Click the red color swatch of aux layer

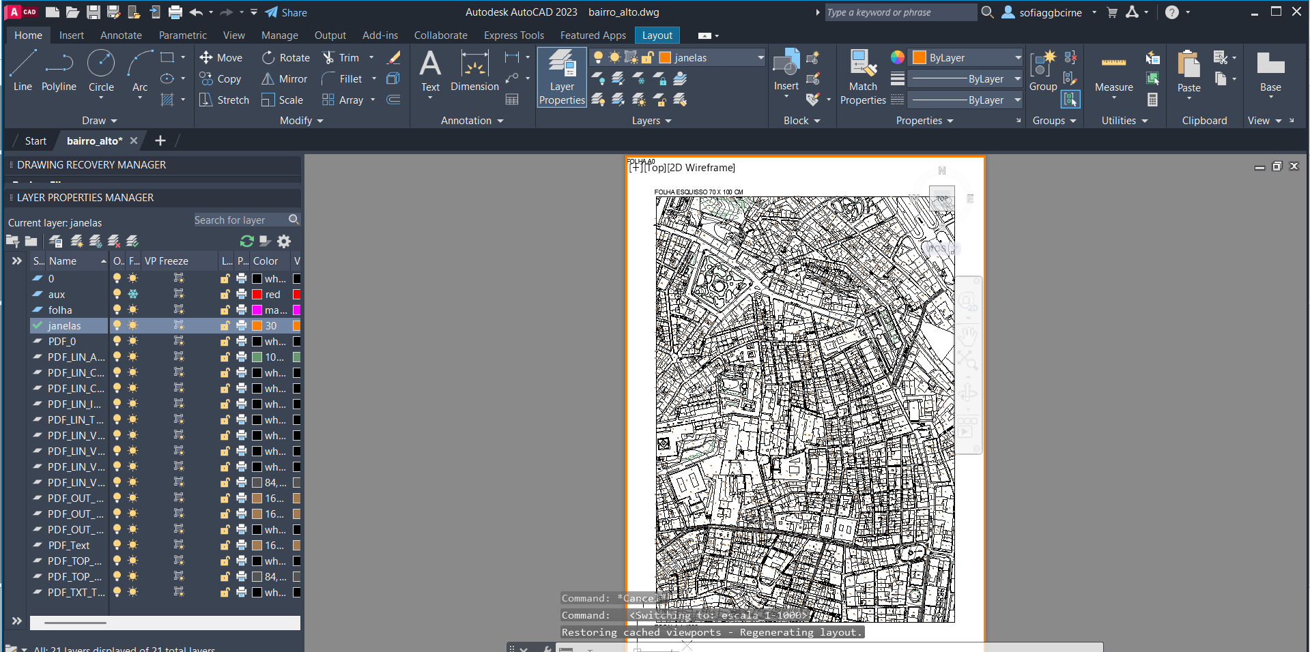pyautogui.click(x=257, y=295)
